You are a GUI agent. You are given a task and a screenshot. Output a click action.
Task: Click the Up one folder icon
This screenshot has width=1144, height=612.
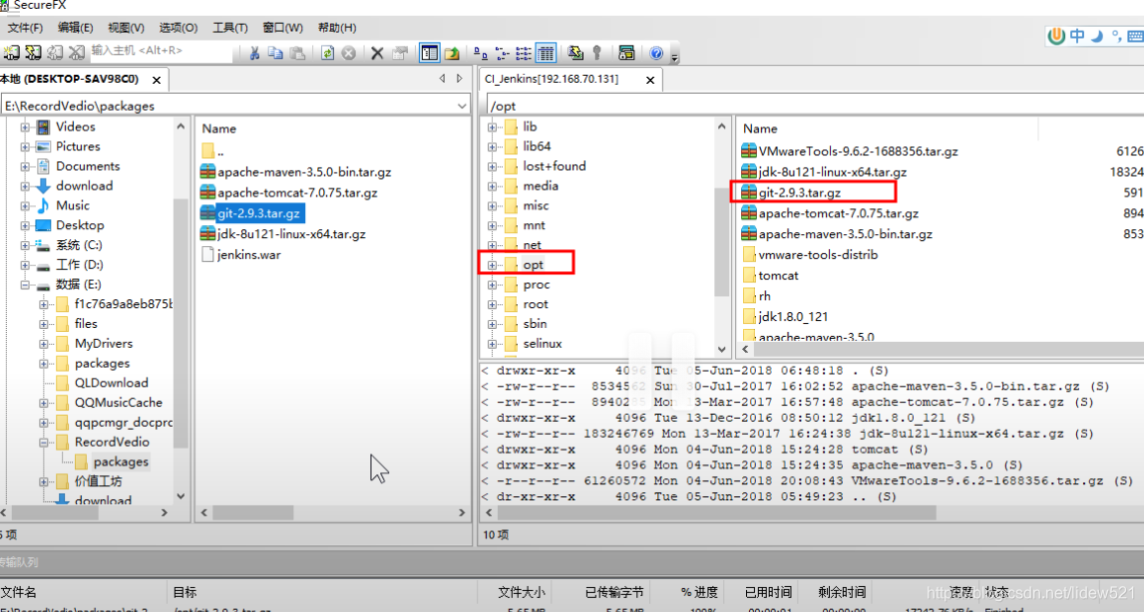click(452, 53)
